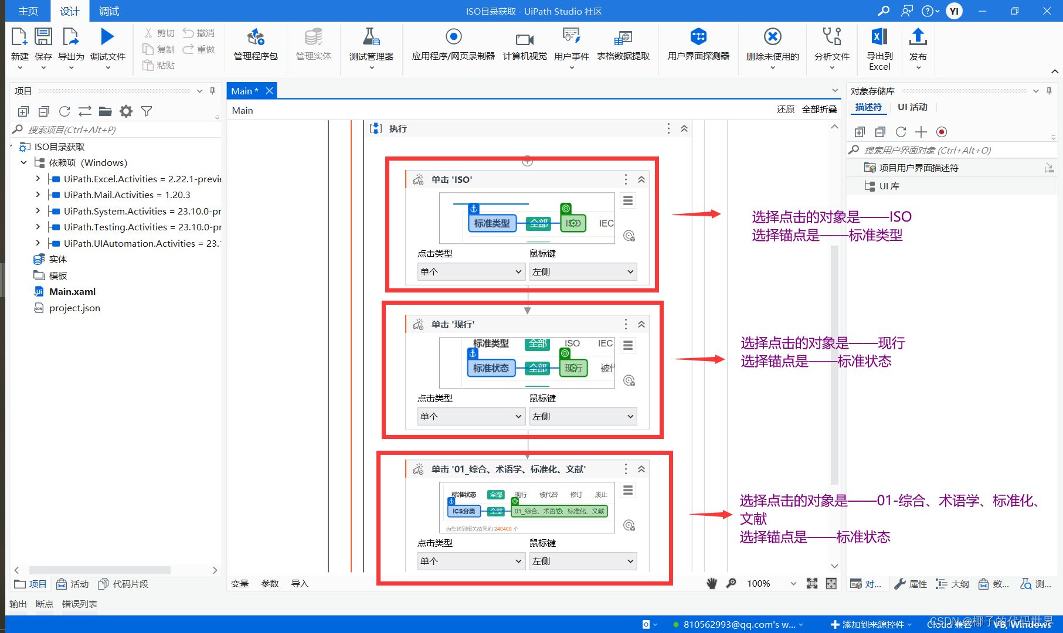Expand UiPath.Excel.Activities dependency
Viewport: 1063px width, 633px height.
pos(38,179)
